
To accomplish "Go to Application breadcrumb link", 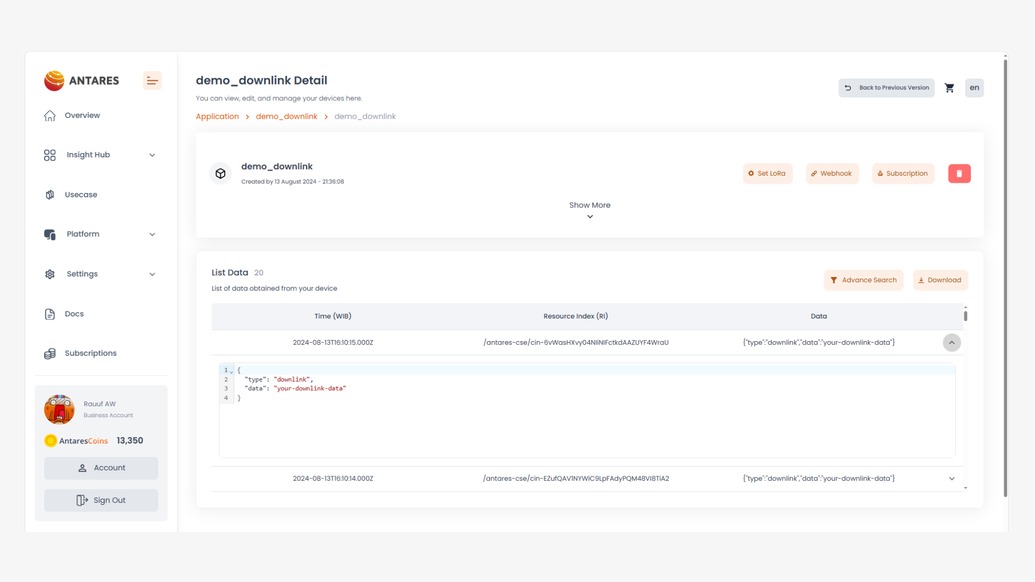I will (x=217, y=116).
